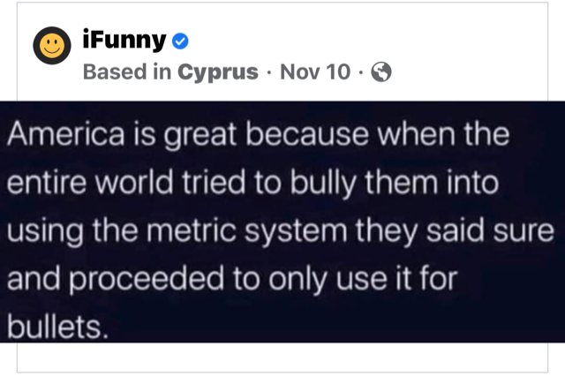Click 'said sure' in the meme text
The width and height of the screenshot is (565, 384).
(490, 230)
